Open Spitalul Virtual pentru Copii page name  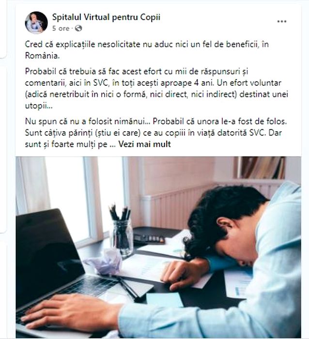[x=106, y=17]
